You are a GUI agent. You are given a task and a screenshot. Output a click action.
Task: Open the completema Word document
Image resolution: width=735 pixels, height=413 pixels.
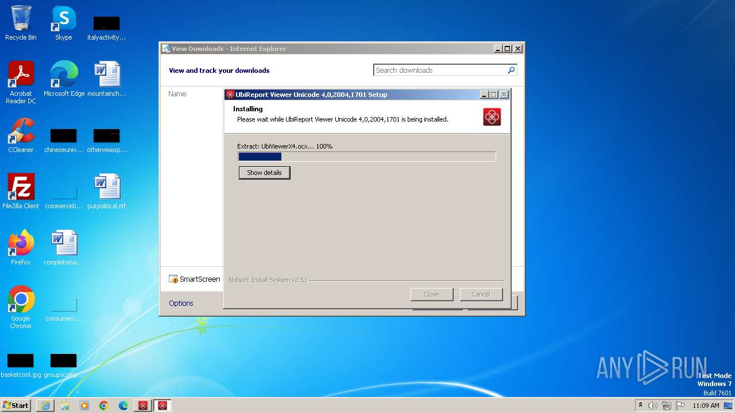pyautogui.click(x=64, y=247)
